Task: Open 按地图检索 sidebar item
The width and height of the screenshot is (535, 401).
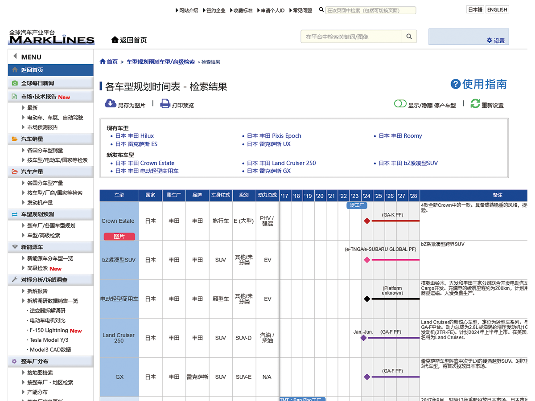Action: point(40,373)
